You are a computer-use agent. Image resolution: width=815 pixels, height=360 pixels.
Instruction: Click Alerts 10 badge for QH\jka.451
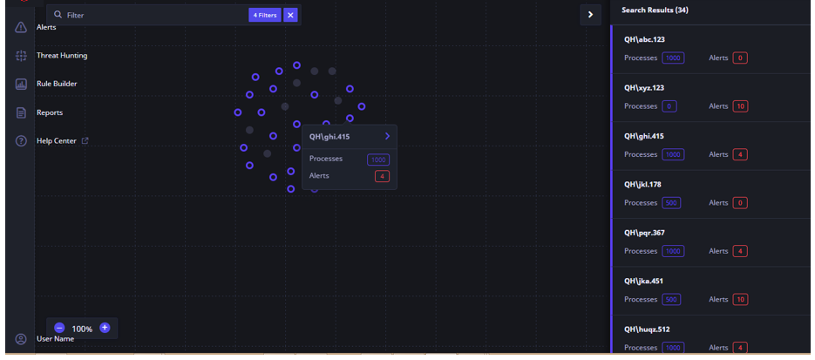pyautogui.click(x=740, y=299)
